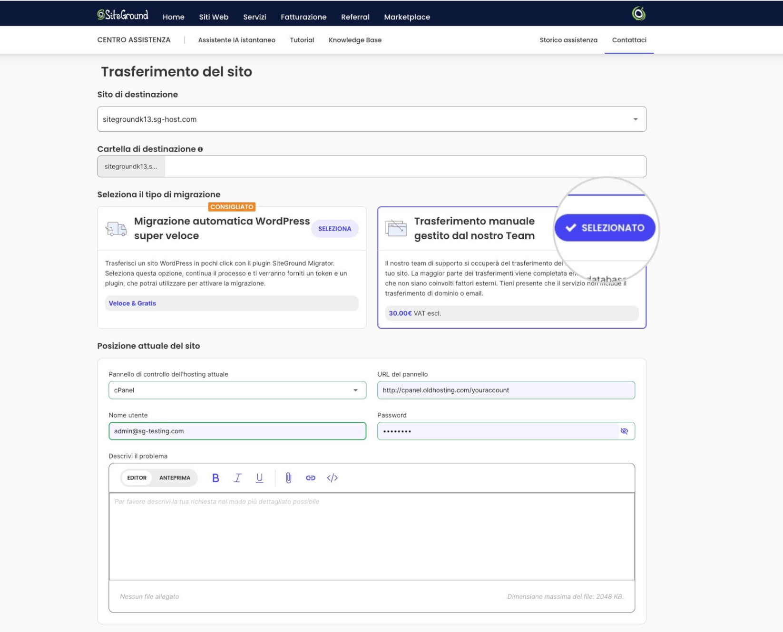Insert code block with code icon
Viewport: 783px width, 632px height.
tap(333, 478)
